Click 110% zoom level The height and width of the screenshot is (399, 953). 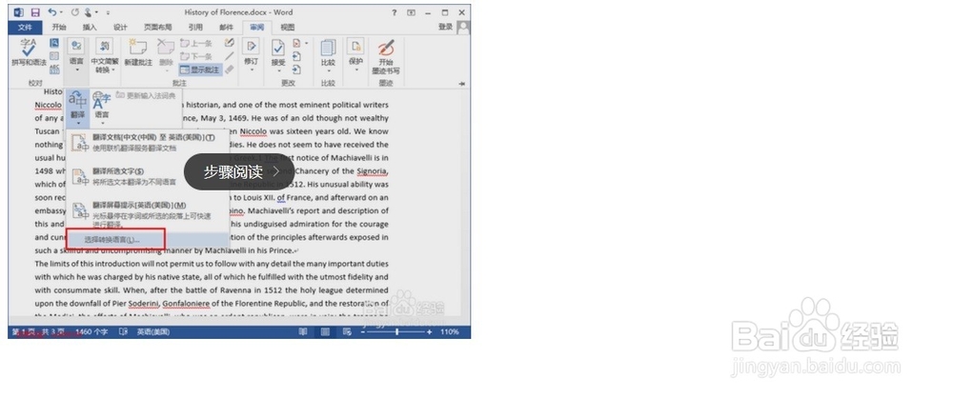click(450, 332)
